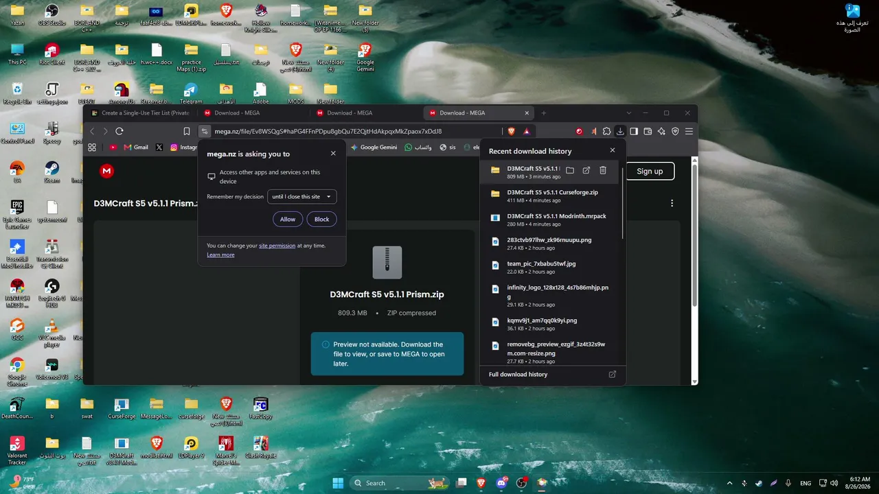The width and height of the screenshot is (879, 494).
Task: Click the MEGA Sign up button
Action: point(650,172)
